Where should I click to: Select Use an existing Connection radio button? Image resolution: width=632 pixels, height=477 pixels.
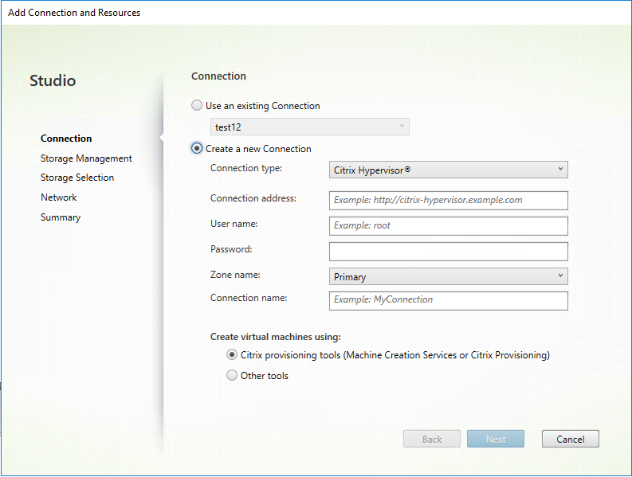[x=197, y=106]
